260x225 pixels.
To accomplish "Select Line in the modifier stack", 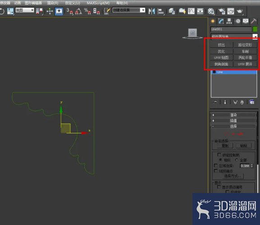I will 234,72.
